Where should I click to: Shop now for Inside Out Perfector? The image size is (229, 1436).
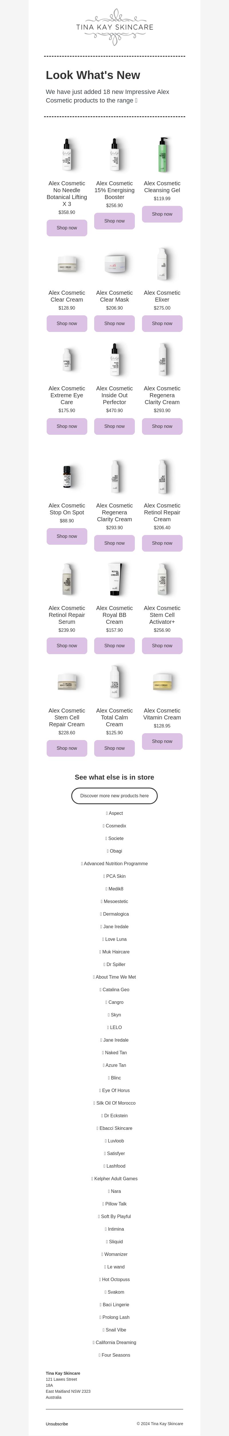click(x=114, y=426)
